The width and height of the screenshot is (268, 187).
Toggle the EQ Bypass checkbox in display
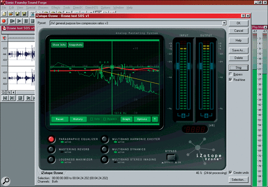(x=105, y=119)
